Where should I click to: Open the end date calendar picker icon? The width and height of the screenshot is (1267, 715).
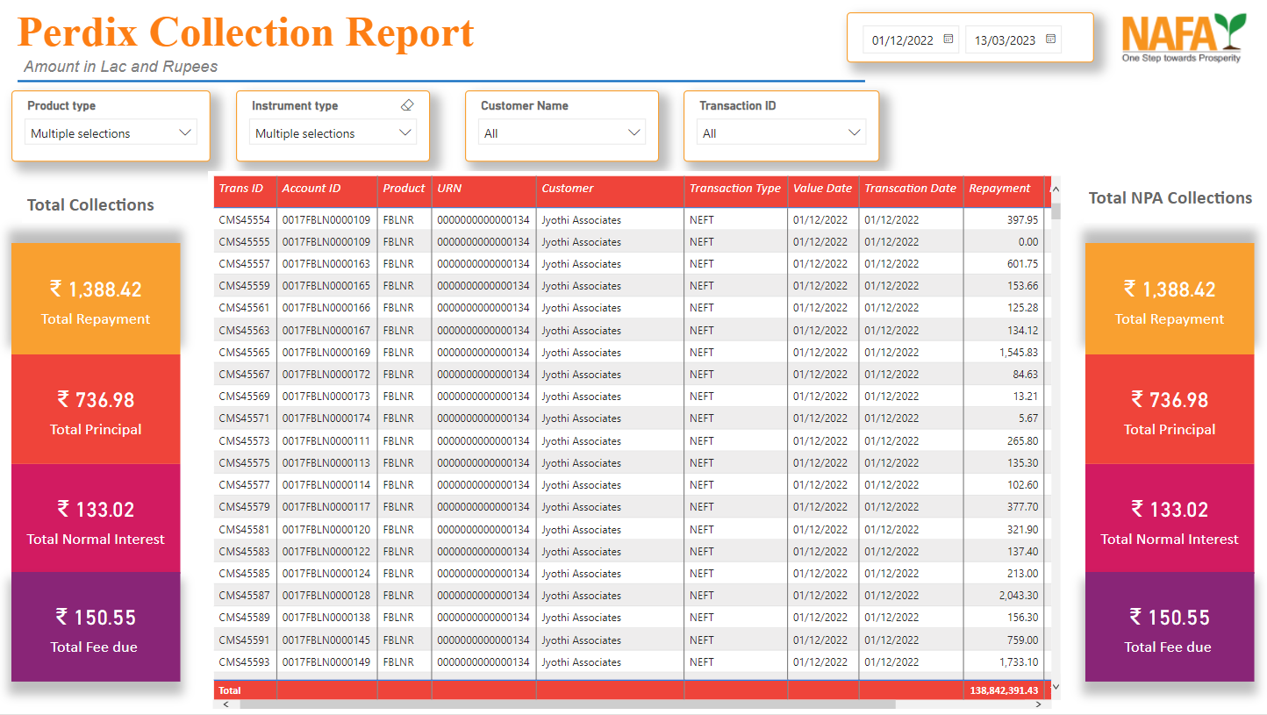click(1051, 39)
